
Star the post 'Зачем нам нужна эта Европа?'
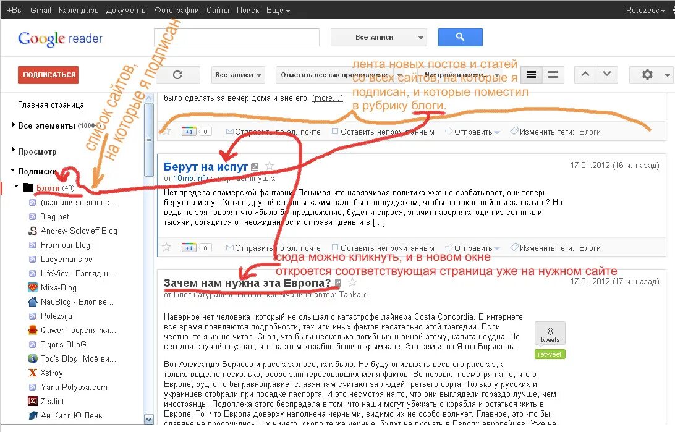(352, 282)
